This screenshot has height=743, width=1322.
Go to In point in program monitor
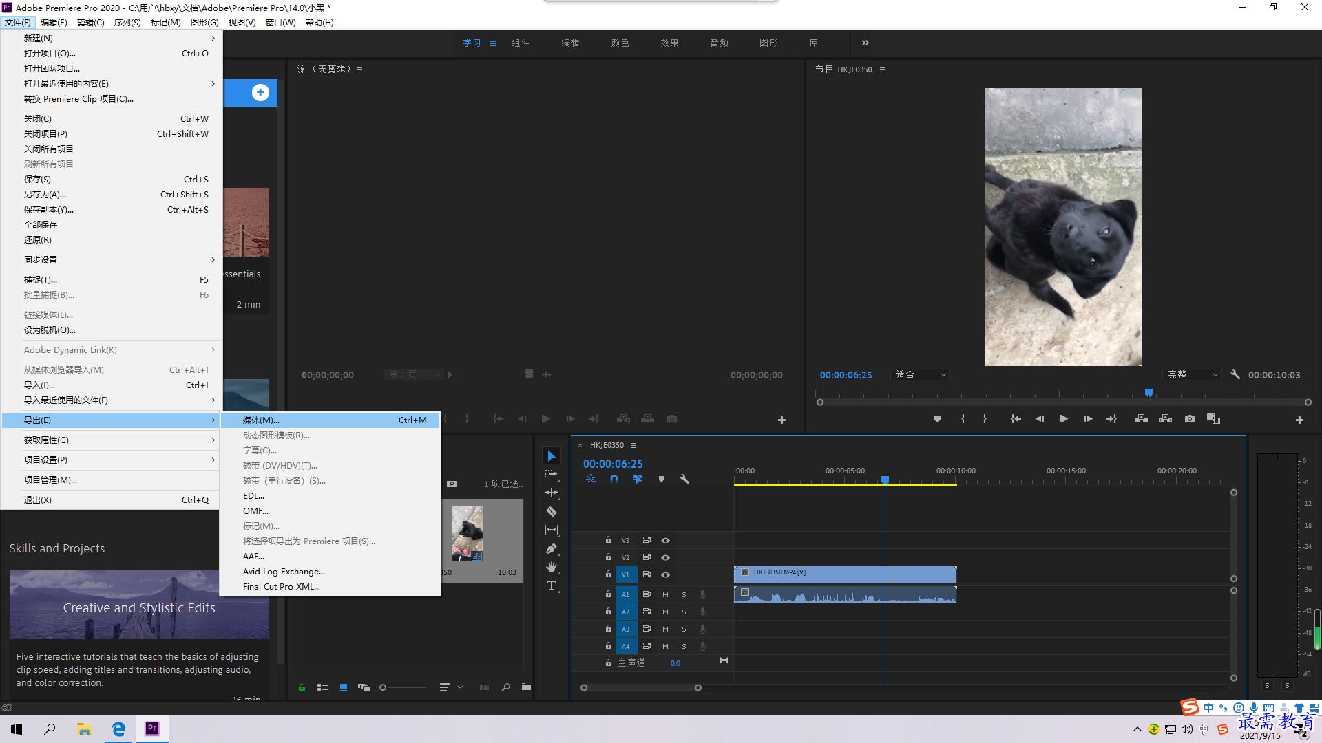click(x=1016, y=419)
